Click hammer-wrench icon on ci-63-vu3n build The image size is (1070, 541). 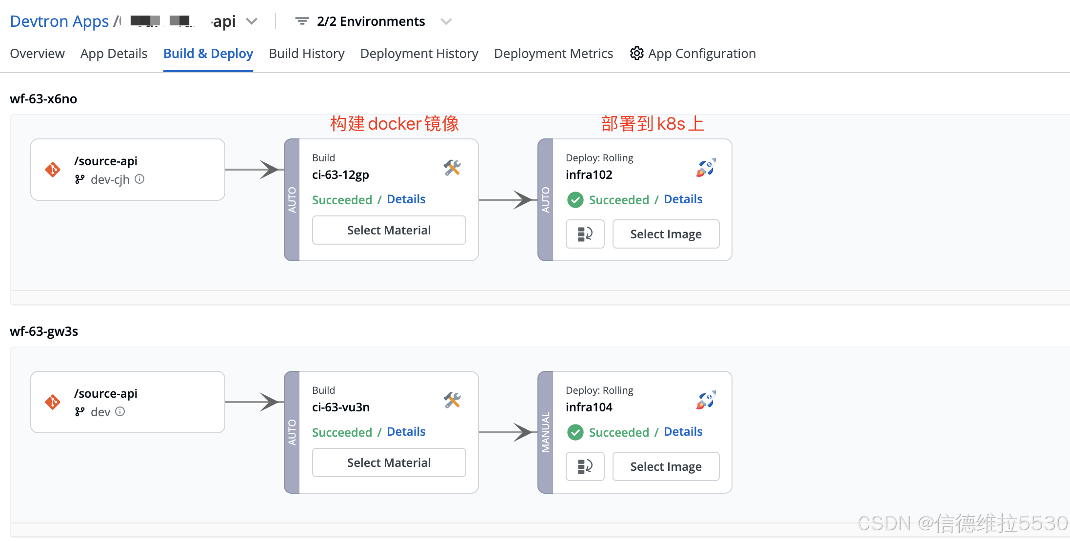coord(452,400)
